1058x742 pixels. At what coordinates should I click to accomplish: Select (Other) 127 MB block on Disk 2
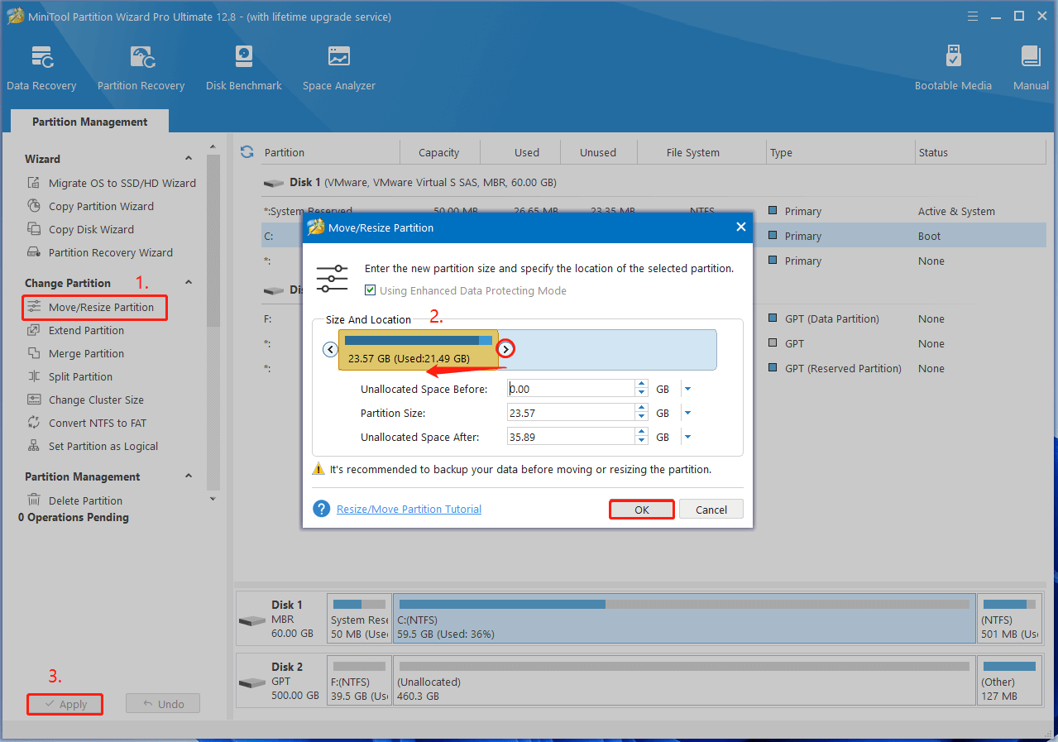tap(1010, 680)
